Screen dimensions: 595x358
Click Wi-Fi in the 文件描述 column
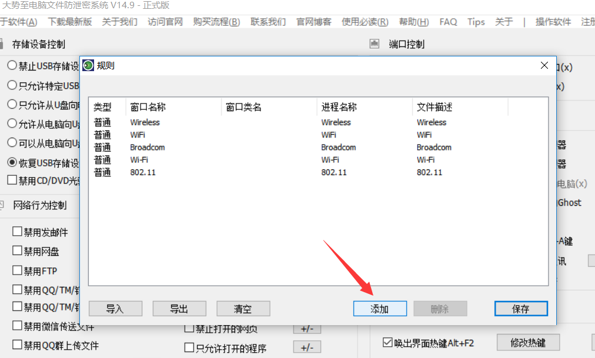426,160
